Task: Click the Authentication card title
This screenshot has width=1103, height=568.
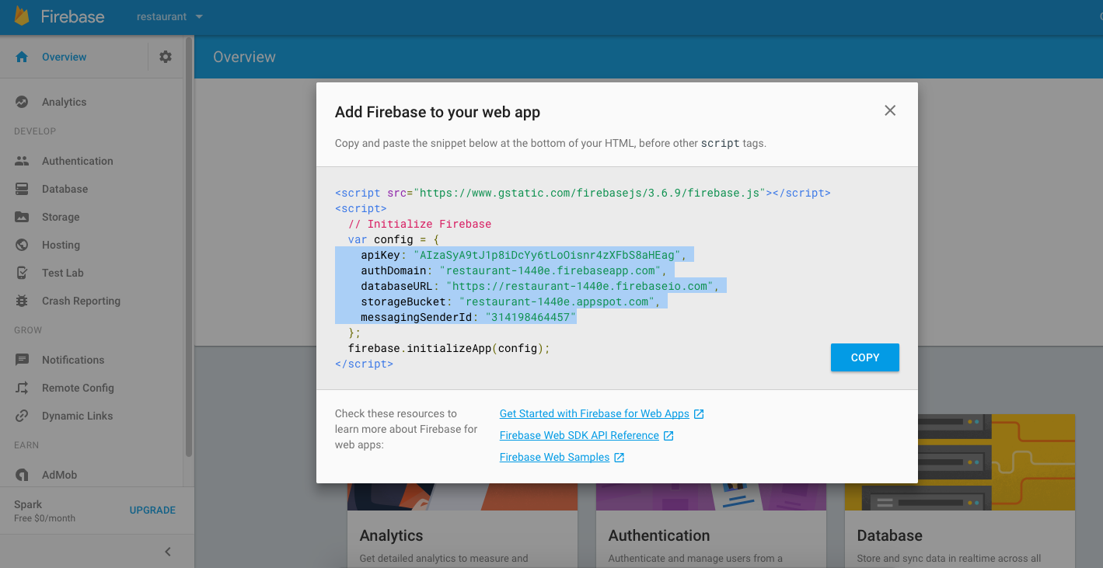Action: coord(659,535)
